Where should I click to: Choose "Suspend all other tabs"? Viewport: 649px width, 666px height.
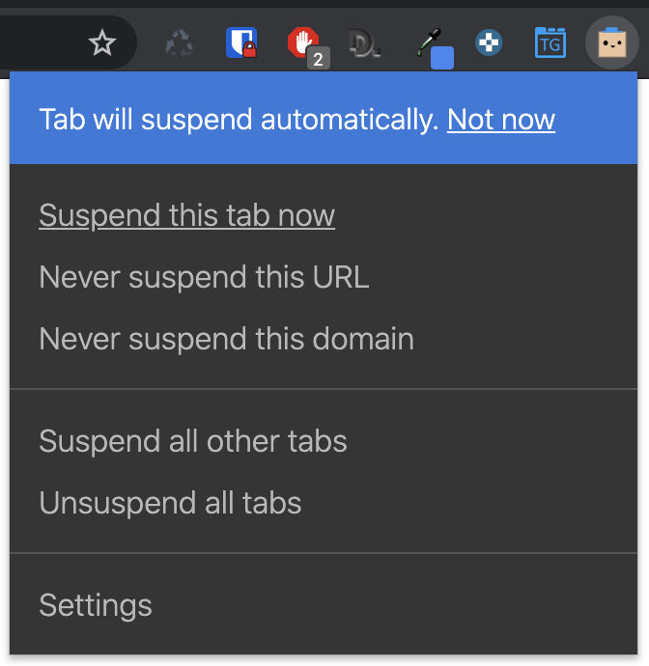pyautogui.click(x=192, y=442)
